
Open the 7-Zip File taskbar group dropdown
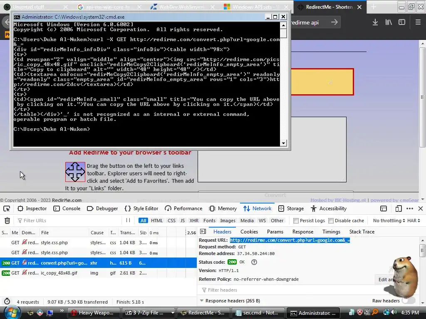(172, 313)
